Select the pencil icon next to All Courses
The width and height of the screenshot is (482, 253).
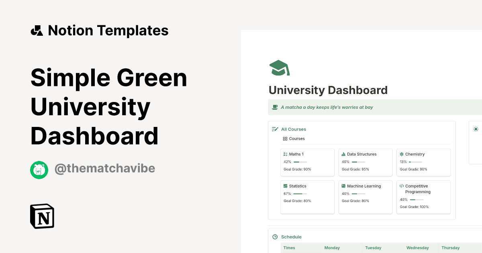pos(275,129)
